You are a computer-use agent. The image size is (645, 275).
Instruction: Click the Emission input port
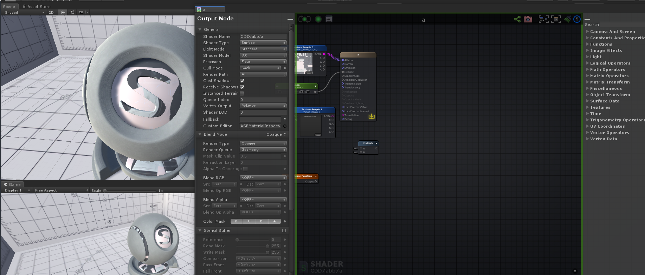tap(343, 68)
